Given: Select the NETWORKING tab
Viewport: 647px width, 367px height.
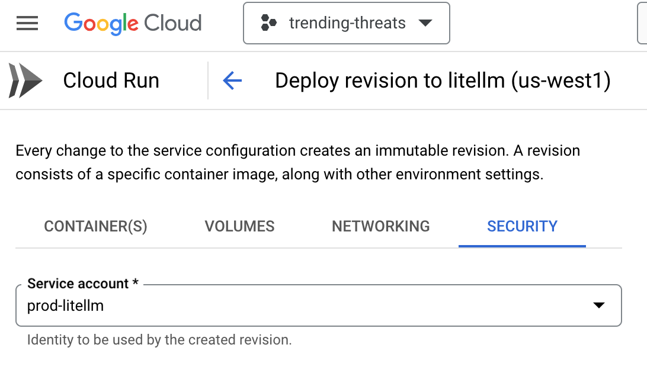Looking at the screenshot, I should tap(380, 226).
